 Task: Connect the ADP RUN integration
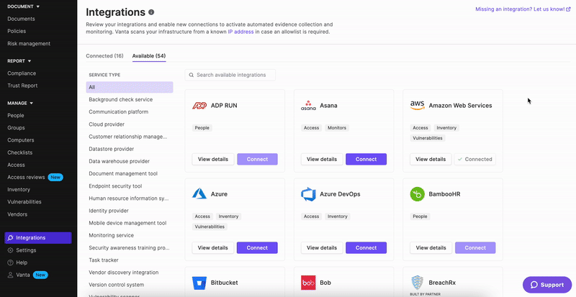click(257, 160)
